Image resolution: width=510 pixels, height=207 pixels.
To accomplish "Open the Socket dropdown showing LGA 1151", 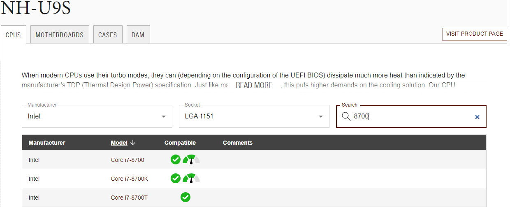I will point(254,116).
